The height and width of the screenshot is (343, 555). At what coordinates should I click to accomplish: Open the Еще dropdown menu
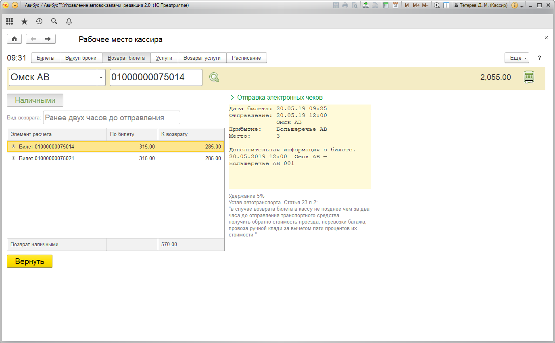tap(517, 58)
